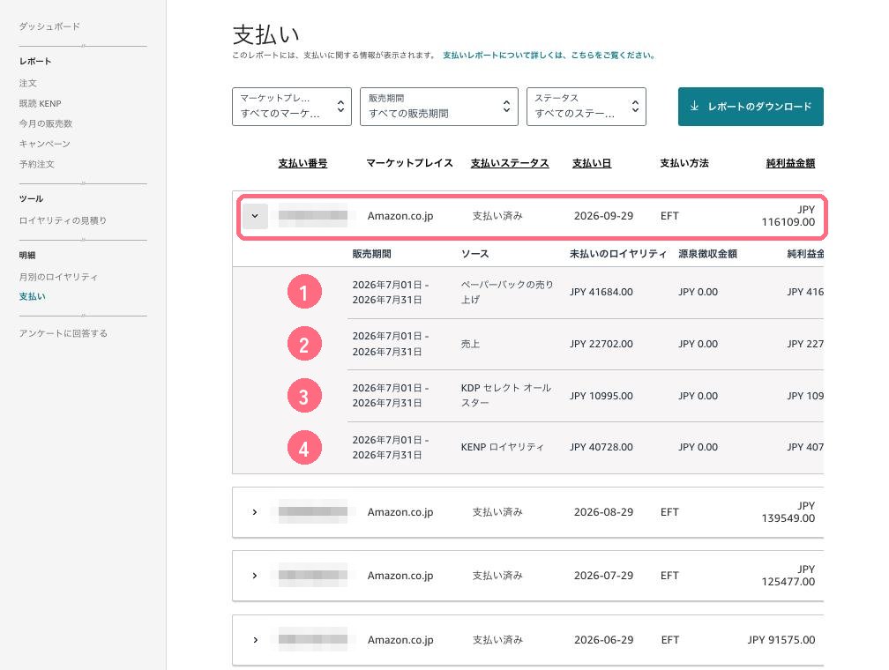Collapse the 2026-09-29 payment row

pyautogui.click(x=255, y=216)
